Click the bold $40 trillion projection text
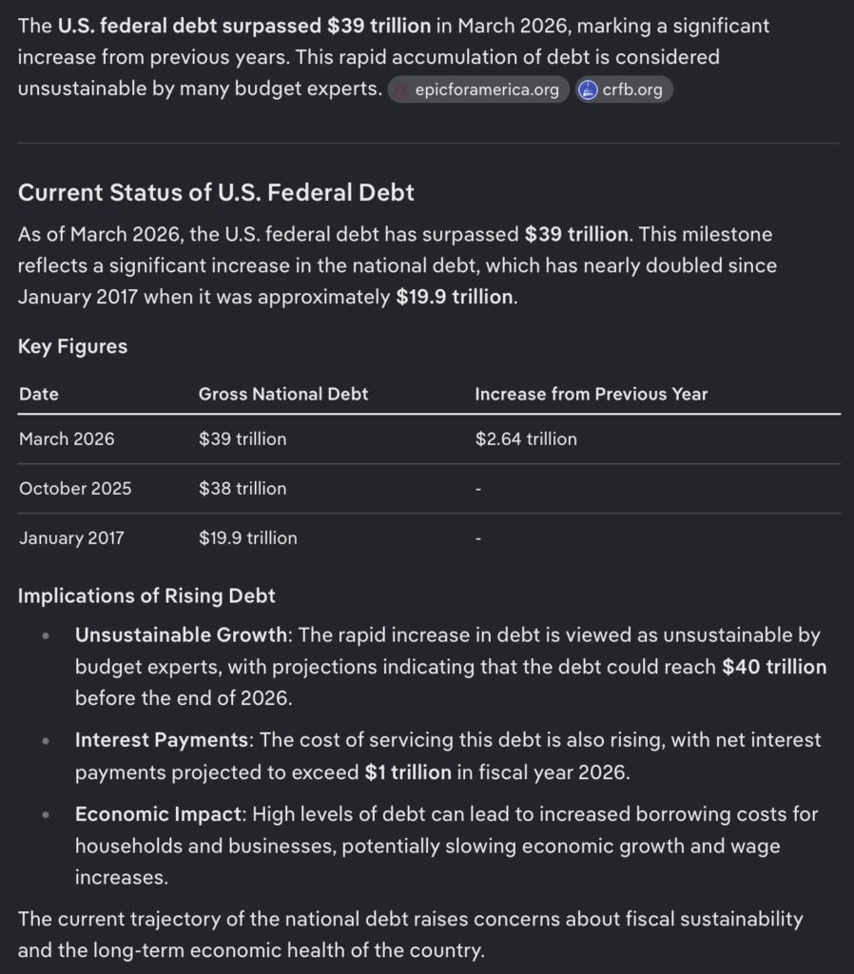 [774, 667]
